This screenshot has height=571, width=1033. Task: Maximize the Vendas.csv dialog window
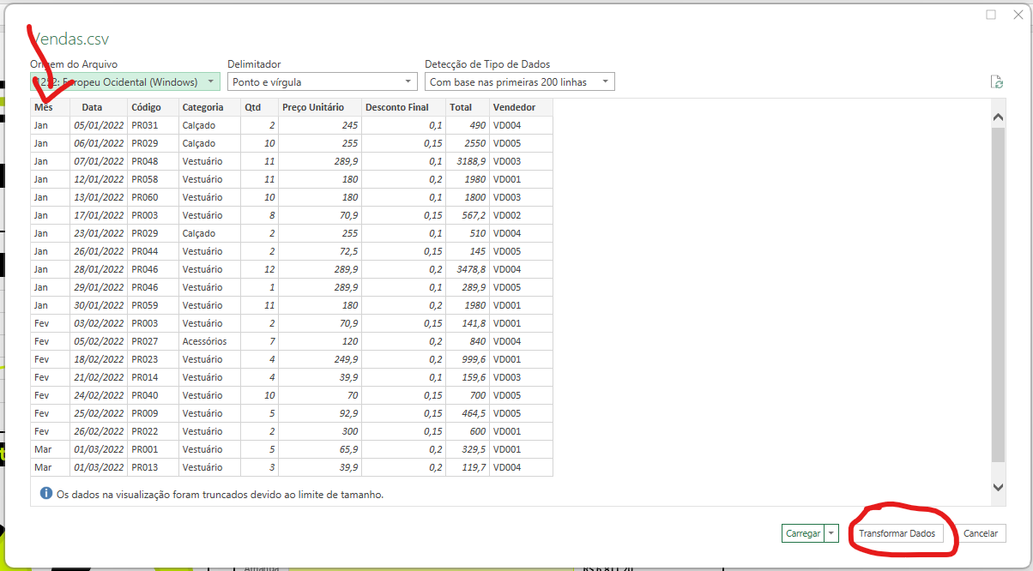tap(991, 15)
